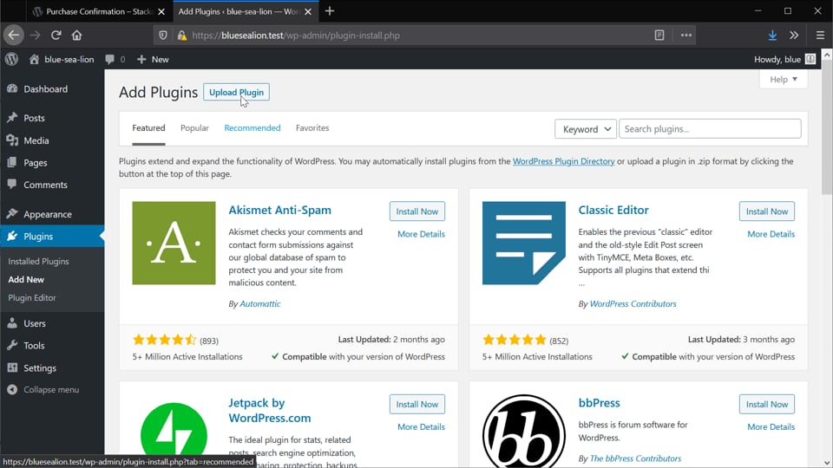Reload the current page

pos(56,35)
